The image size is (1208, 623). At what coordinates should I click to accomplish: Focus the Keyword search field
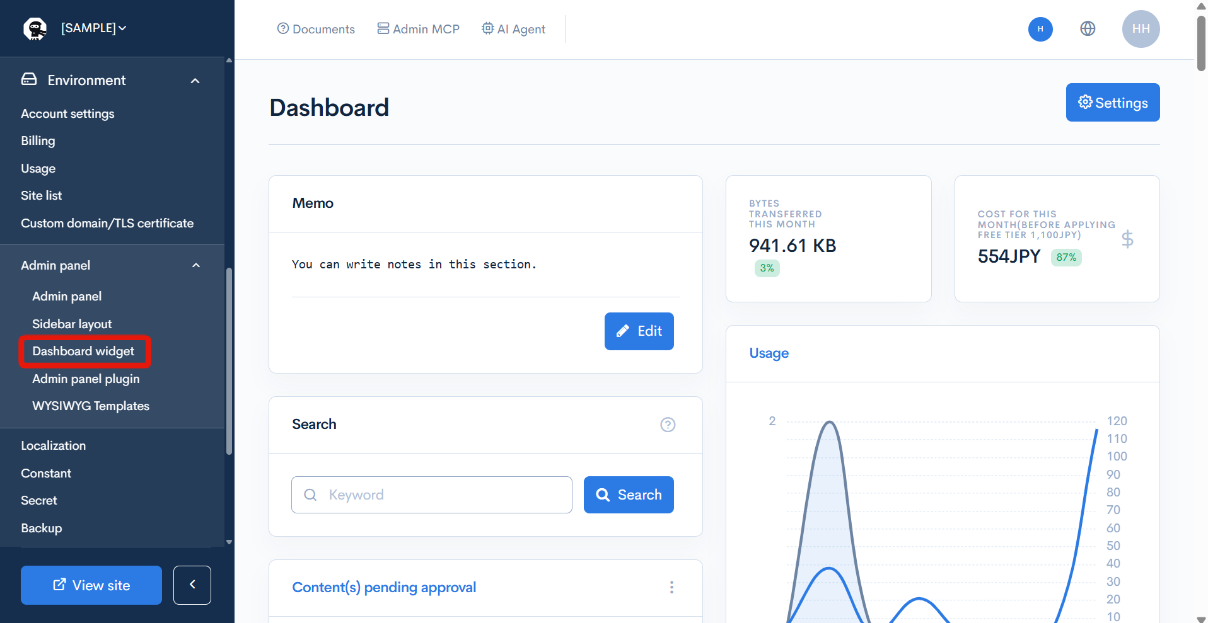432,495
